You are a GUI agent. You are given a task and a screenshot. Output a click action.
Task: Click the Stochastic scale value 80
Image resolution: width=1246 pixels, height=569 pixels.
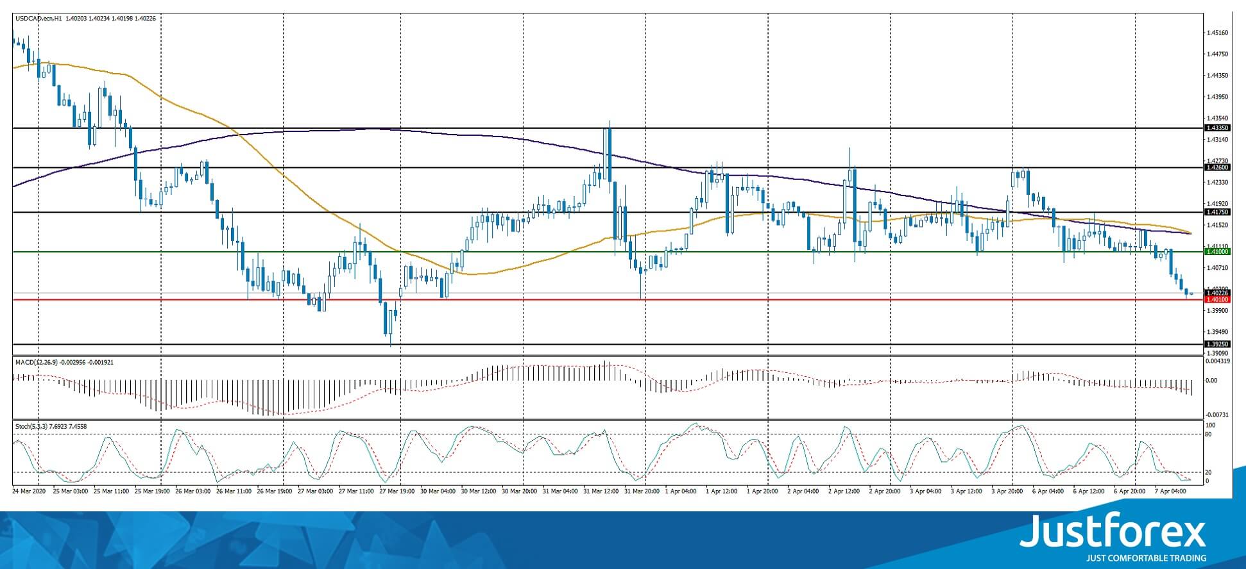(x=1209, y=434)
